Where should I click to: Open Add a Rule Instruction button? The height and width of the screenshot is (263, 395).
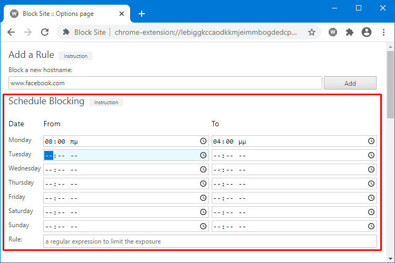tap(75, 56)
